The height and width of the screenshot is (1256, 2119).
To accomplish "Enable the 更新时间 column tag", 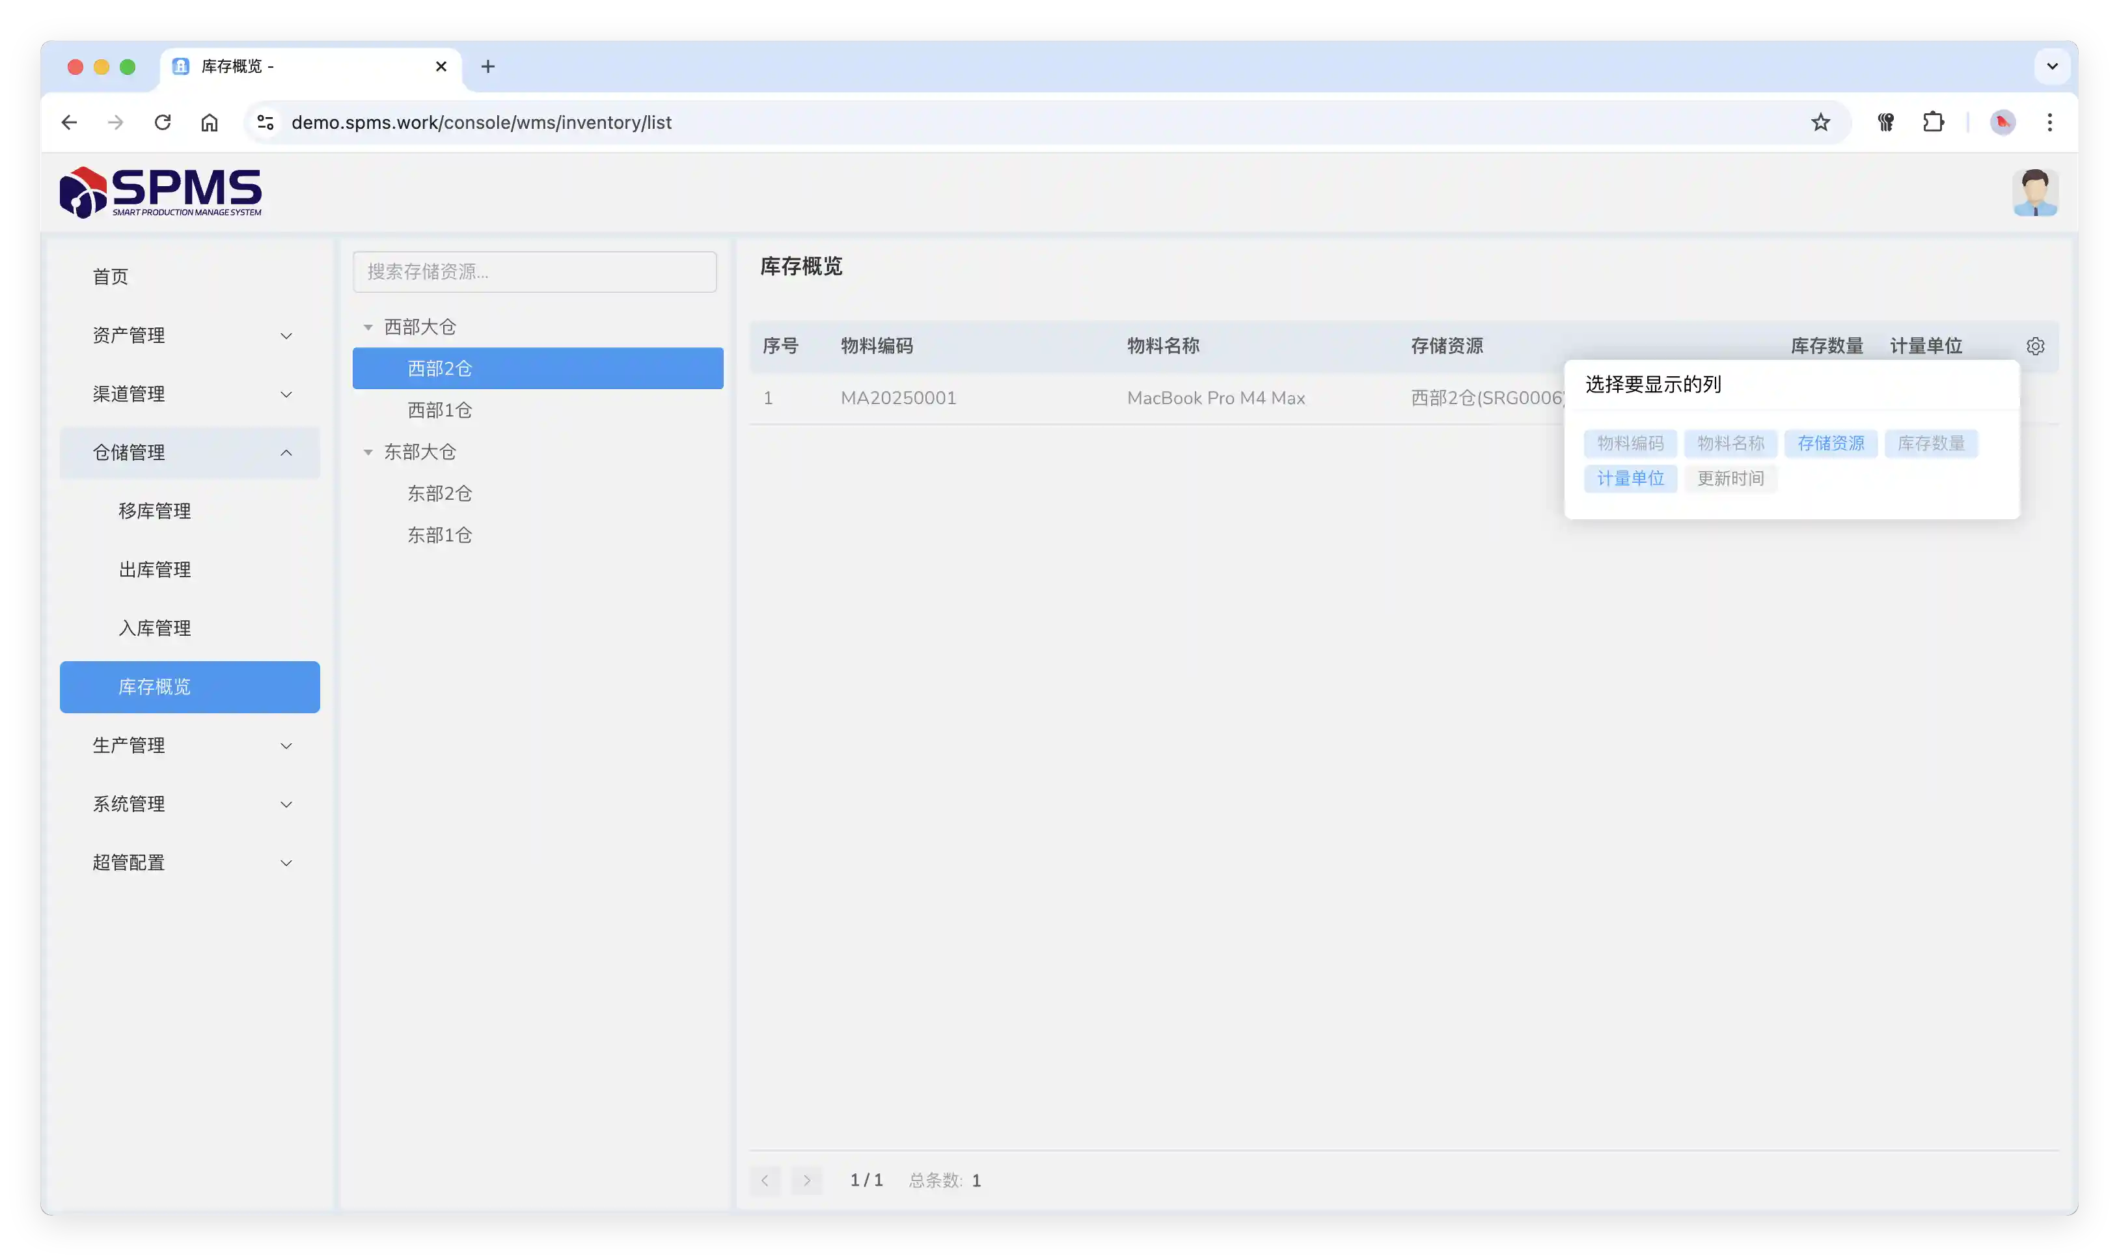I will pos(1730,478).
